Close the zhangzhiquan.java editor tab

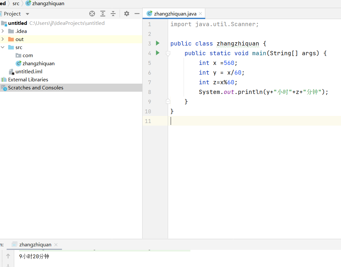click(200, 14)
